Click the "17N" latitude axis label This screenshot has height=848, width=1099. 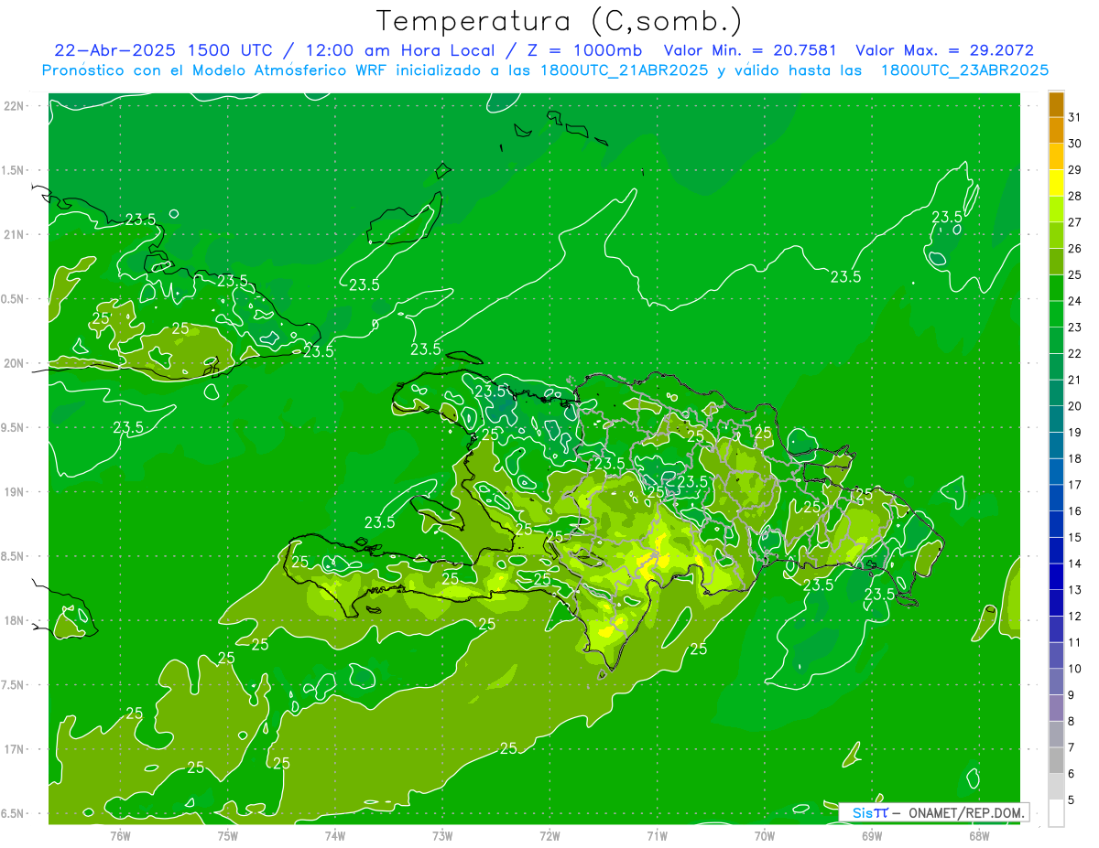pyautogui.click(x=13, y=749)
